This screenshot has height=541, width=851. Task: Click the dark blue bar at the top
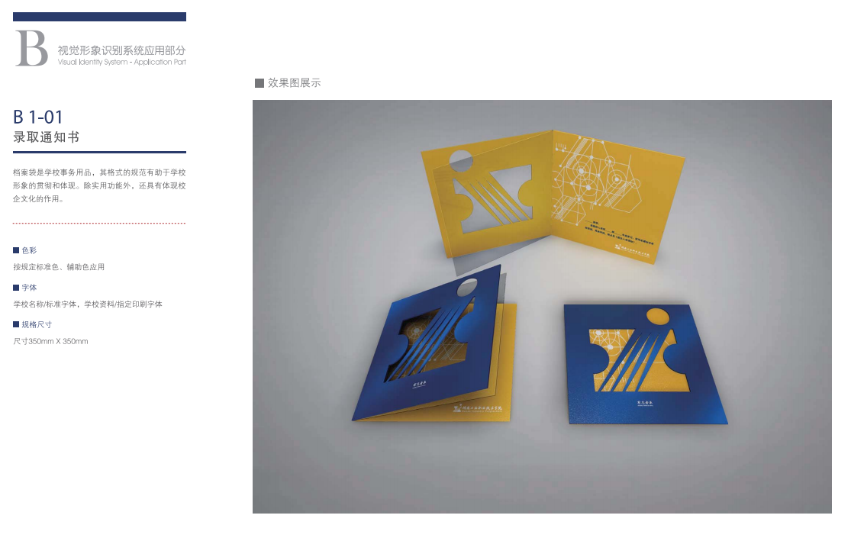(x=99, y=17)
